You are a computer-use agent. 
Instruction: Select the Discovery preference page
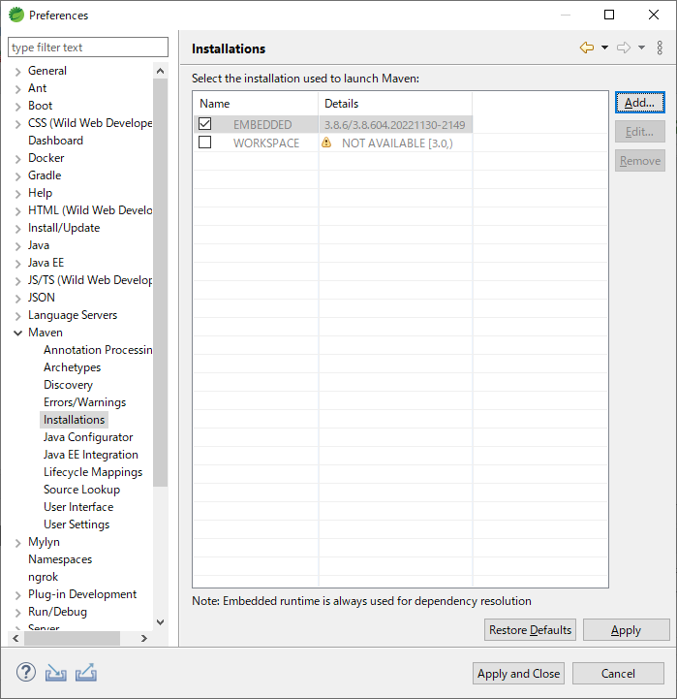tap(68, 385)
